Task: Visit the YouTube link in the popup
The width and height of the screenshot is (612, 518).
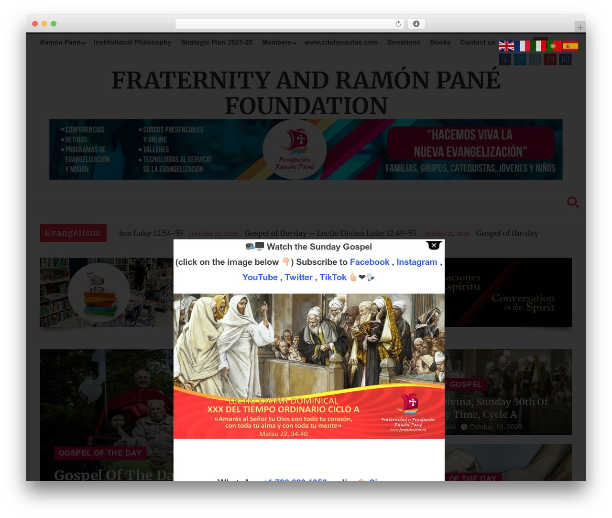Action: (260, 277)
